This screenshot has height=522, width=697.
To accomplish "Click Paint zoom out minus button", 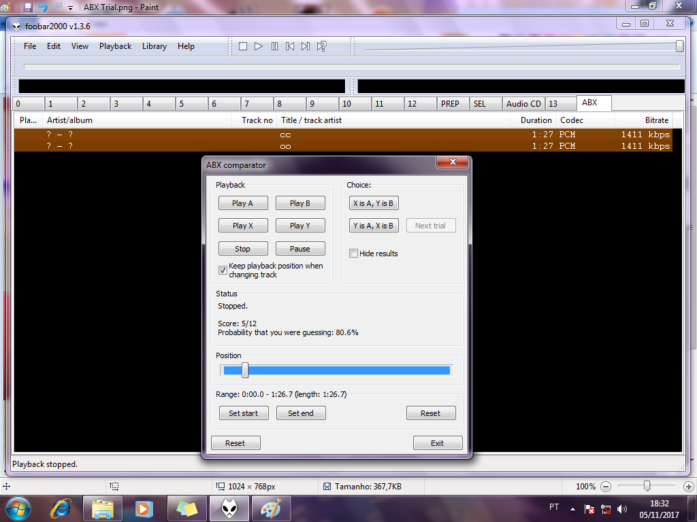I will click(605, 487).
